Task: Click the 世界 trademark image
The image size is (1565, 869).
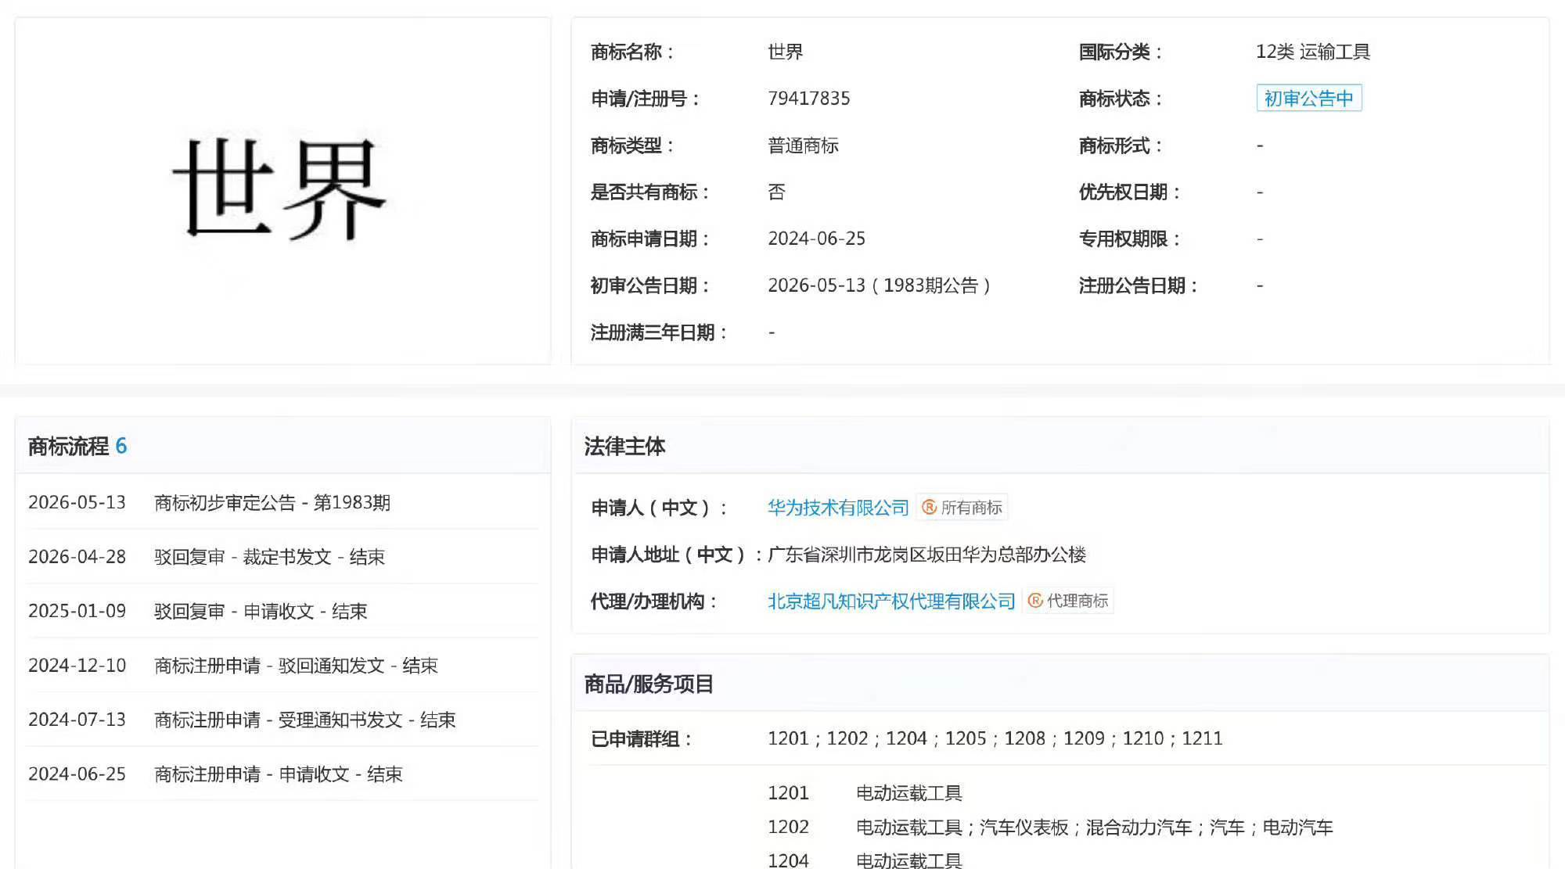Action: 280,189
